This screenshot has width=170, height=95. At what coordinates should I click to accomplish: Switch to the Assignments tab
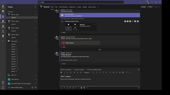pyautogui.click(x=73, y=7)
